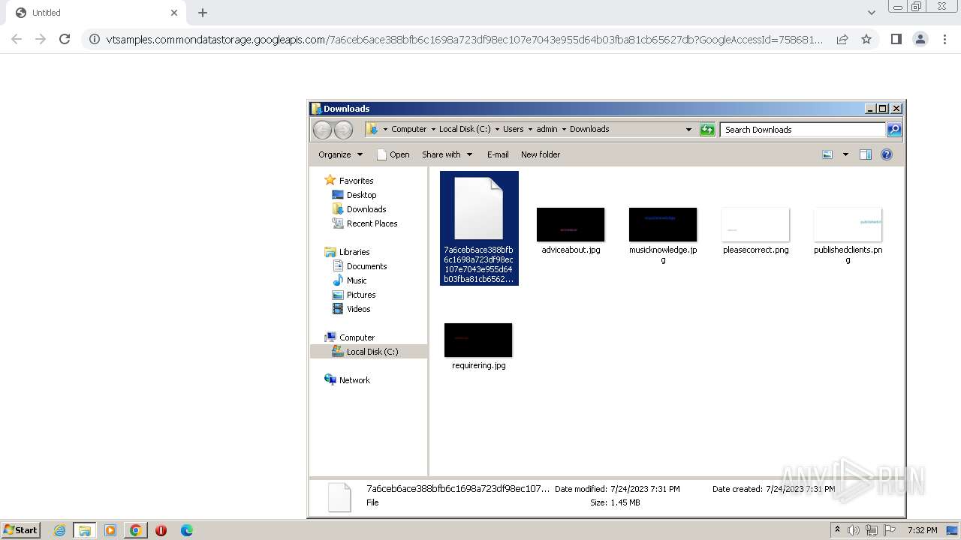Click the E-mail toolbar button

[498, 154]
